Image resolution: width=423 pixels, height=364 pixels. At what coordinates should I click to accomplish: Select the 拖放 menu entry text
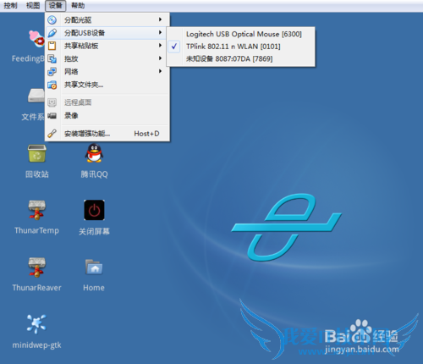click(71, 58)
